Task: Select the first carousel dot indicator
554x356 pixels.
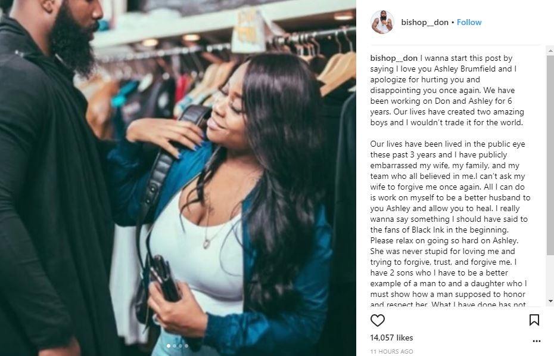Action: 169,346
